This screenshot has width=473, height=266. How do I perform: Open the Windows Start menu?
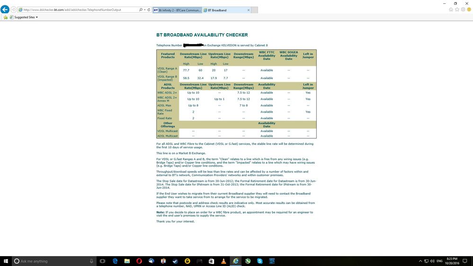(x=6, y=261)
